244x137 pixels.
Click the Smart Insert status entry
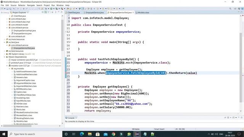tap(159, 129)
